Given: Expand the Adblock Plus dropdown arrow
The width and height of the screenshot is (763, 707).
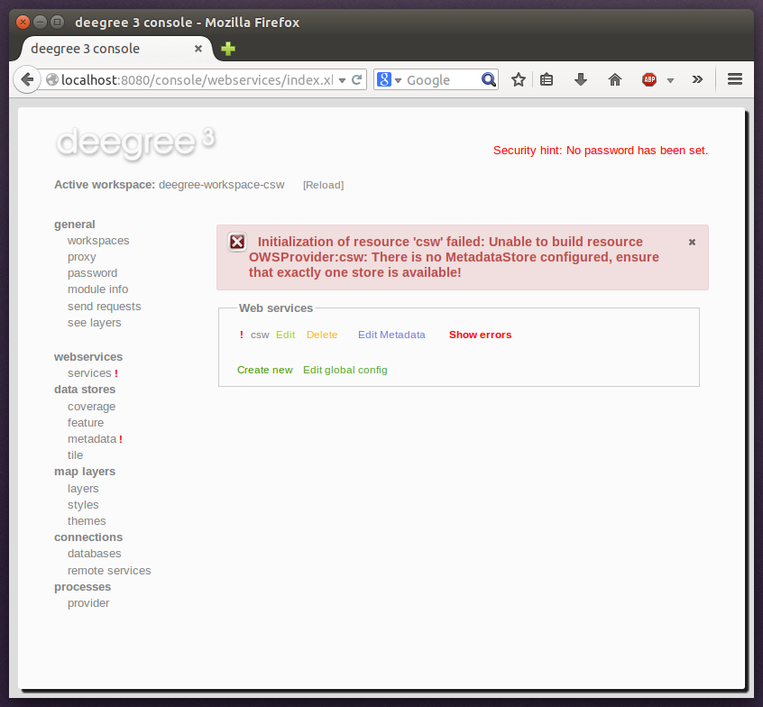Looking at the screenshot, I should 670,80.
